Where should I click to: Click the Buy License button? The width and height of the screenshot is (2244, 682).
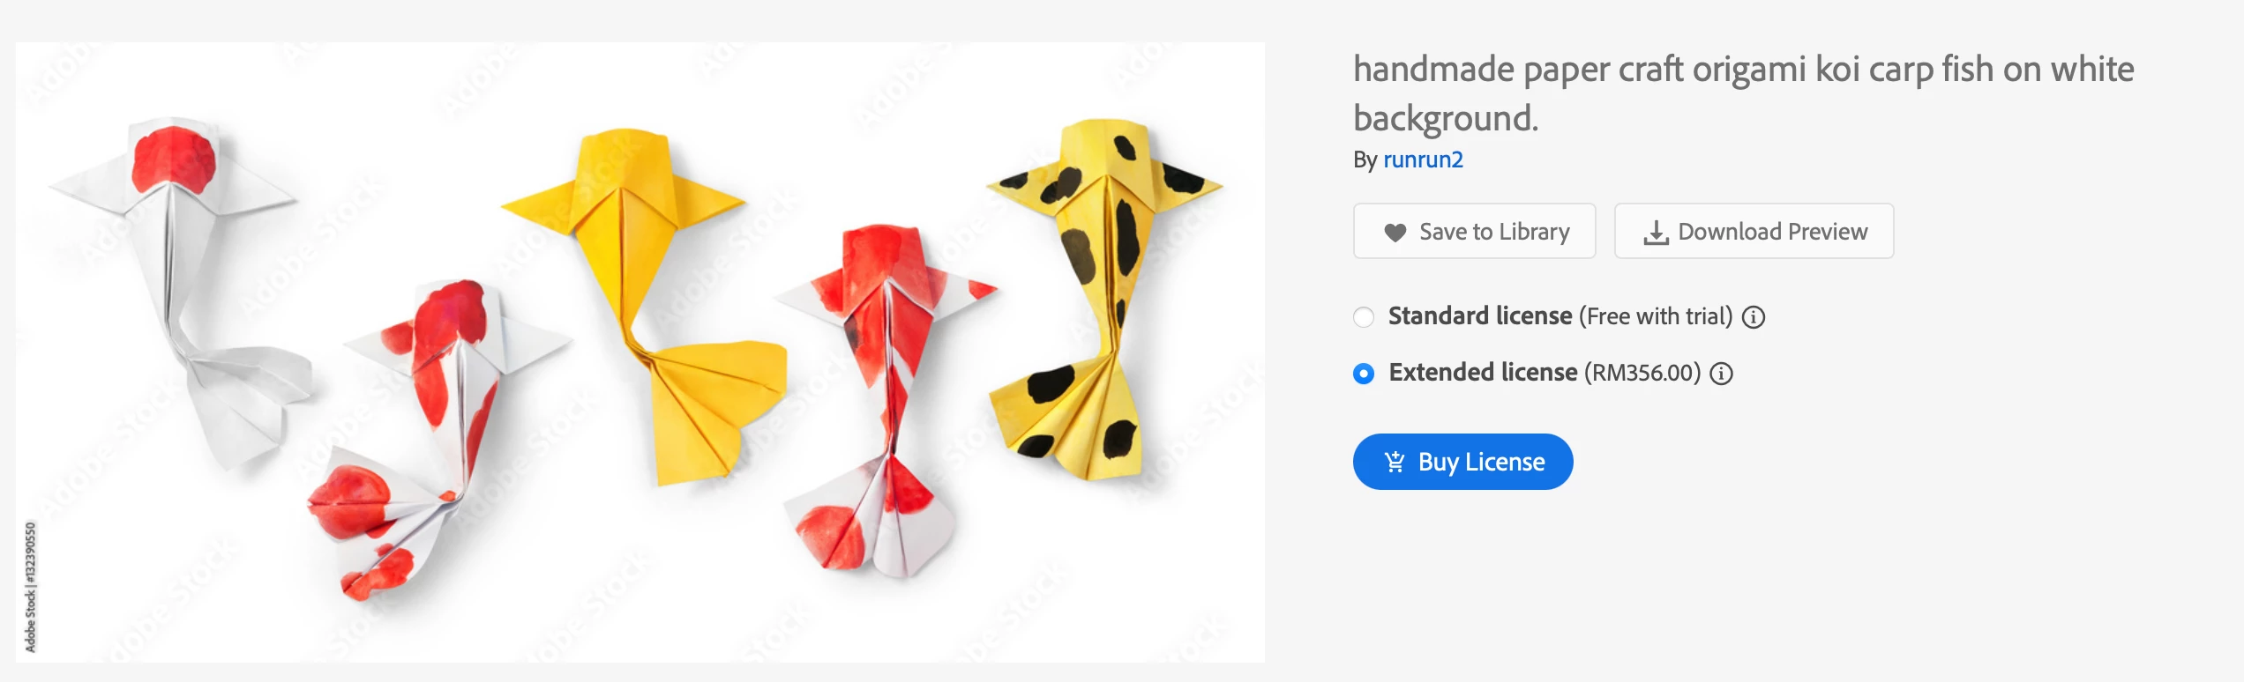pyautogui.click(x=1462, y=462)
